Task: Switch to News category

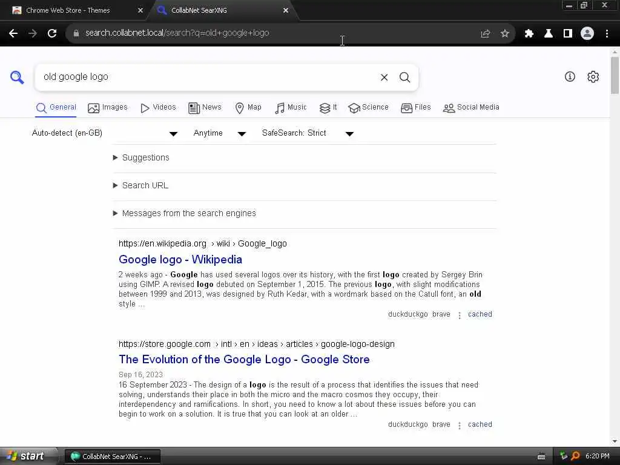Action: coord(205,108)
